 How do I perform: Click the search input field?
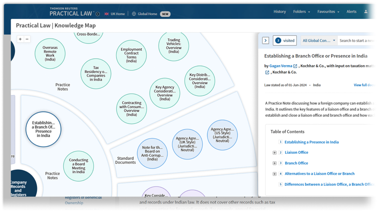point(357,41)
